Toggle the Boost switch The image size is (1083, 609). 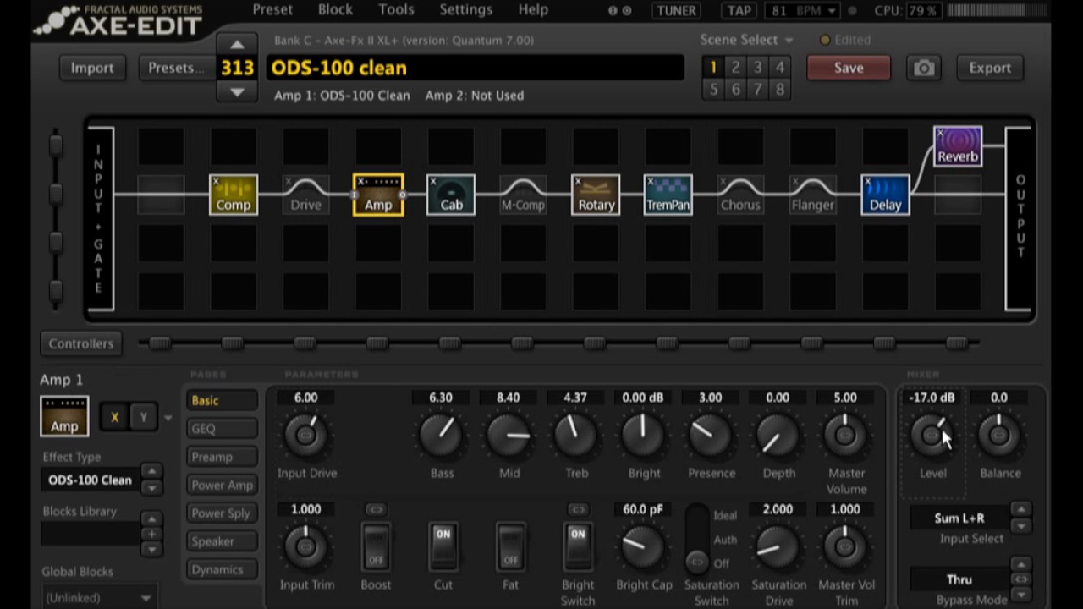coord(376,546)
